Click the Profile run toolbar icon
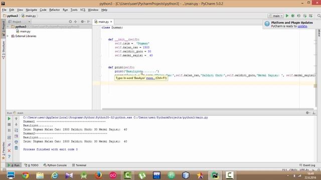This screenshot has width=321, height=180. point(305,15)
